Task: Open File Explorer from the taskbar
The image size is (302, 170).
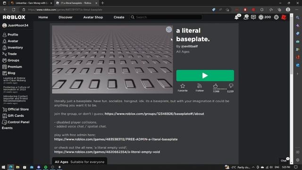Action: click(x=17, y=167)
